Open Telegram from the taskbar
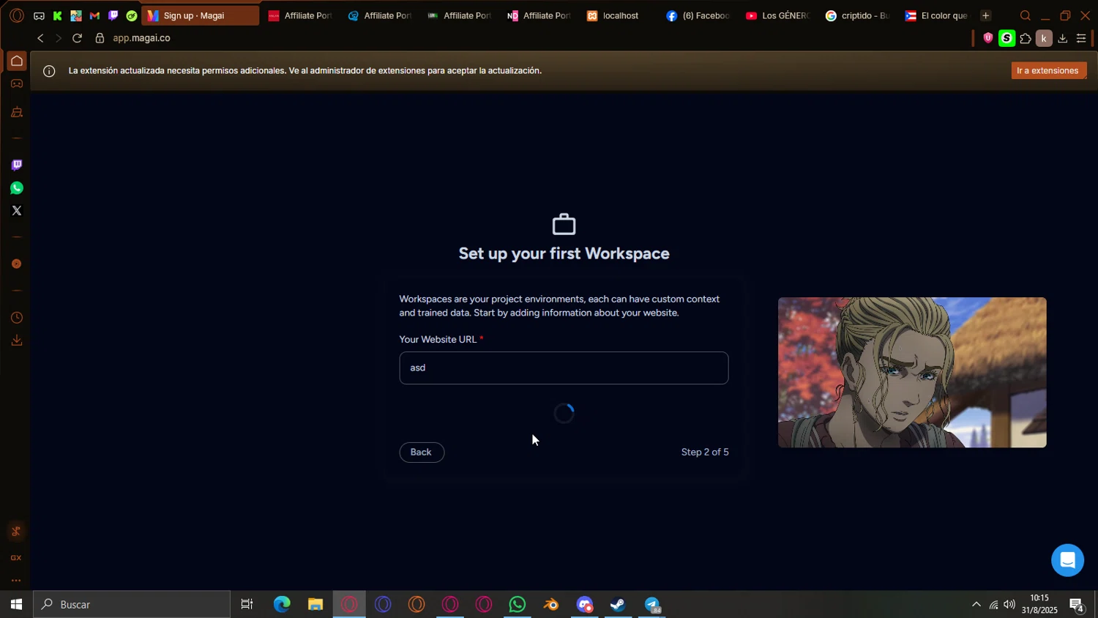Image resolution: width=1098 pixels, height=618 pixels. point(652,604)
